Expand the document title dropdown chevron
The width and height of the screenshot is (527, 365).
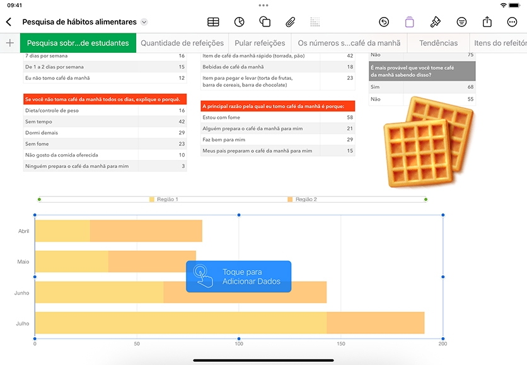pyautogui.click(x=144, y=22)
